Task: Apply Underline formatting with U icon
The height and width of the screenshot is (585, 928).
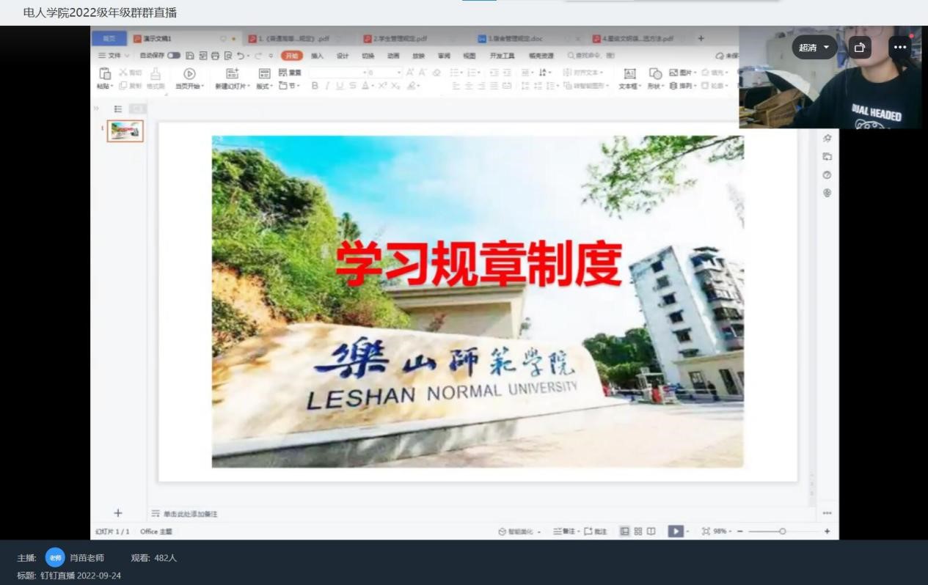Action: coord(340,86)
